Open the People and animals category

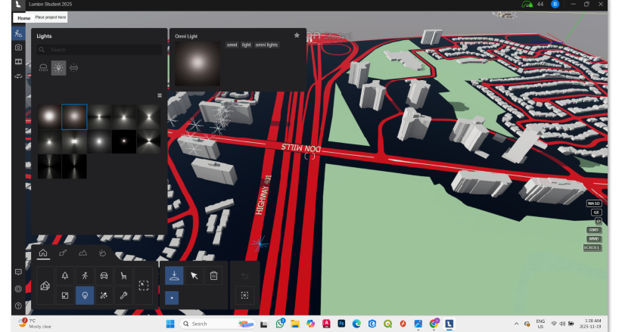(84, 277)
